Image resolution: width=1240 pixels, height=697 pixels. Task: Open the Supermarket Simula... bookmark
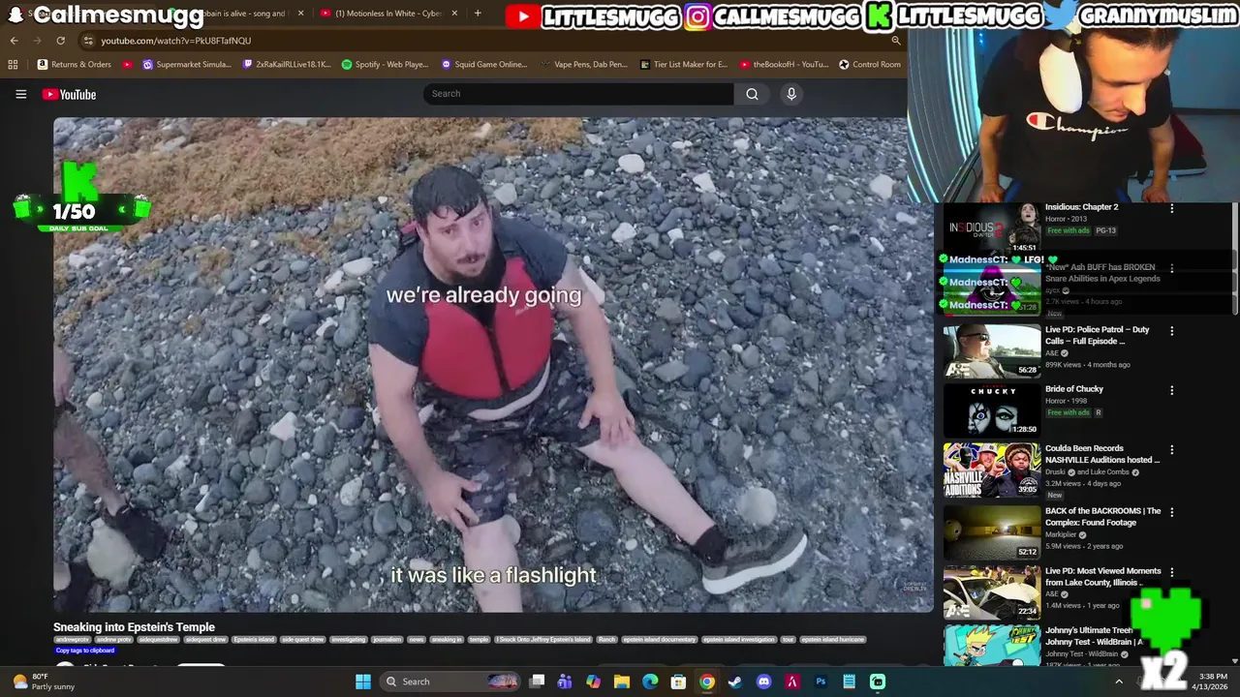pyautogui.click(x=186, y=64)
